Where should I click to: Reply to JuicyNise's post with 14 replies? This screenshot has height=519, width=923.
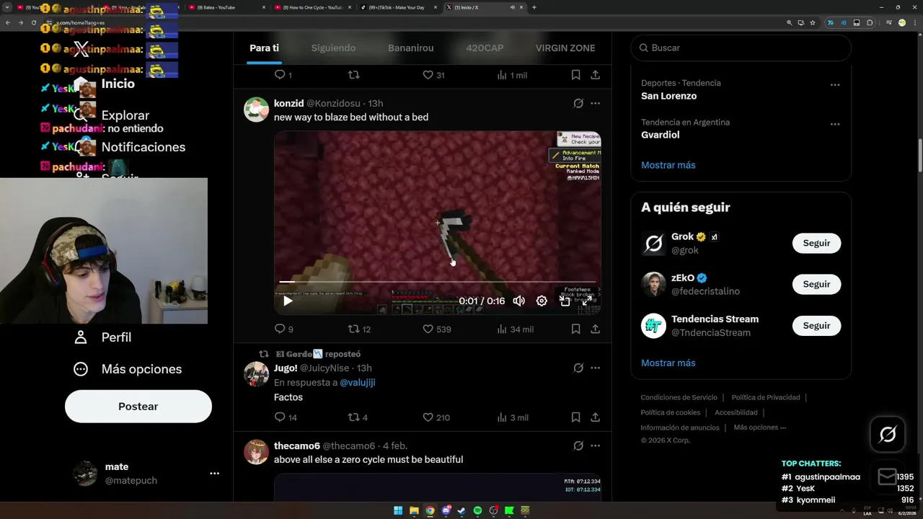[x=286, y=417]
